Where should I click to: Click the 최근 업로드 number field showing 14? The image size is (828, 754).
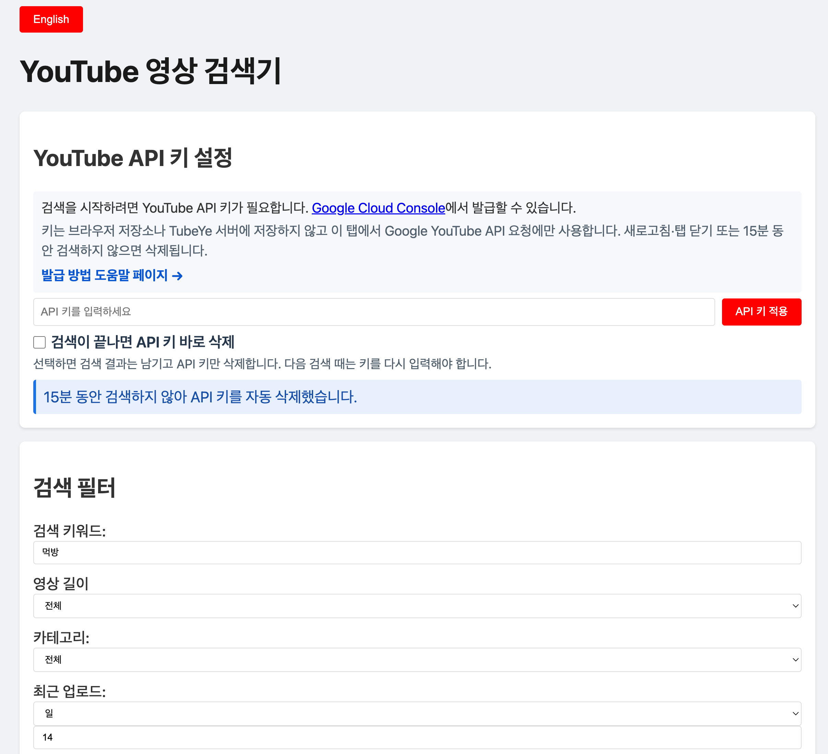click(417, 737)
